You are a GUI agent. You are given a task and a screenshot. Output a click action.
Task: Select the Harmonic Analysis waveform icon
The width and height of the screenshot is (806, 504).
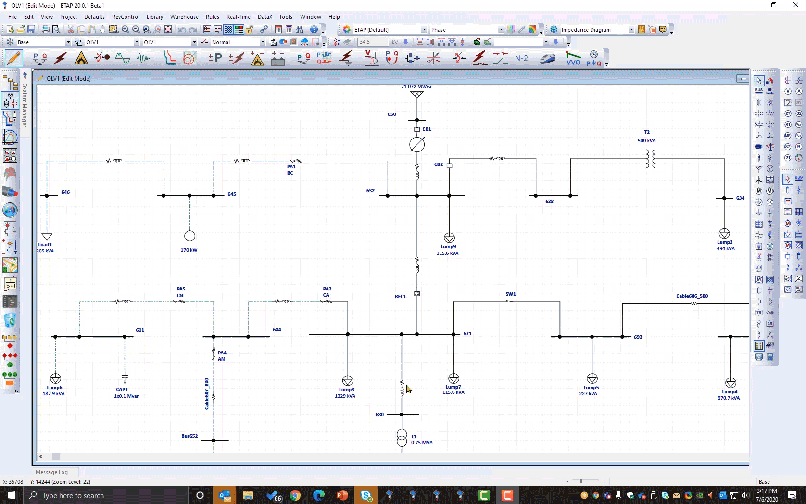[143, 59]
